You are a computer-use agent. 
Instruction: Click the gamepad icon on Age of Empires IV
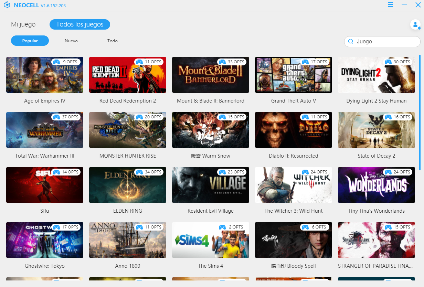coord(56,62)
